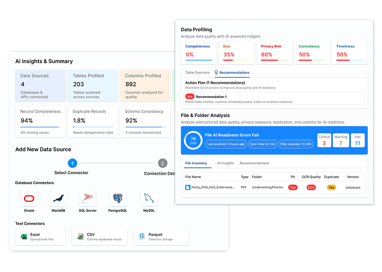The width and height of the screenshot is (382, 272).
Task: Click the PII column header
Action: click(x=293, y=177)
